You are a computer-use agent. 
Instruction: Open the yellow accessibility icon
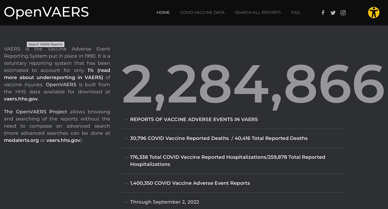[374, 13]
